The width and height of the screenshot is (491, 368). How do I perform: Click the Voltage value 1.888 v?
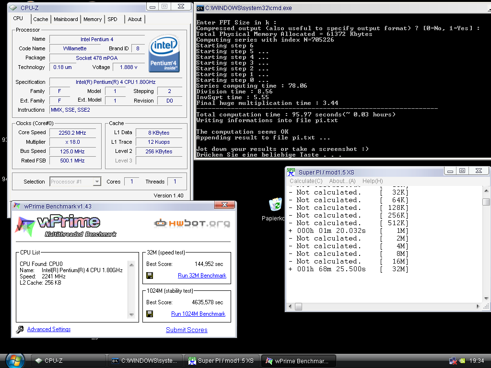point(129,67)
